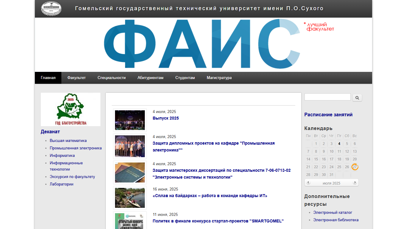Open the Информатика department link
This screenshot has width=407, height=229.
(x=62, y=155)
